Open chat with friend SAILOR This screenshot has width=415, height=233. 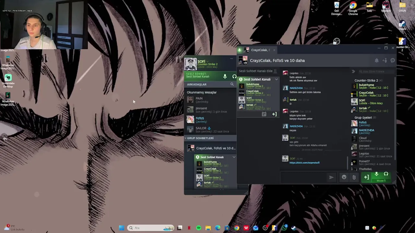[211, 129]
